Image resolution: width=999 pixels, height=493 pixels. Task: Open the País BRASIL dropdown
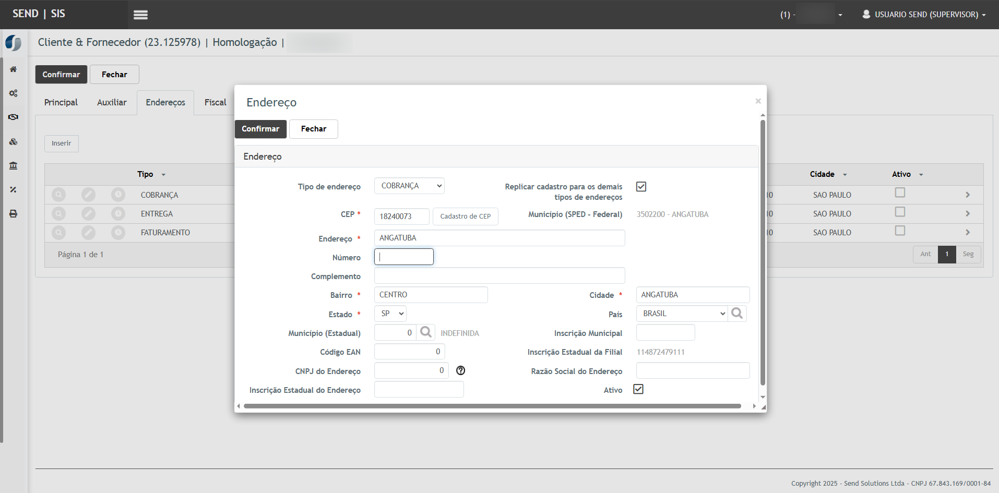682,314
